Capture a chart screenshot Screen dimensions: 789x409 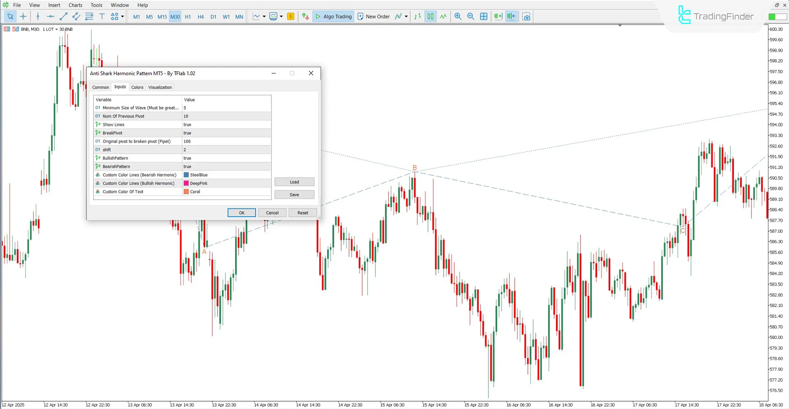[x=526, y=16]
